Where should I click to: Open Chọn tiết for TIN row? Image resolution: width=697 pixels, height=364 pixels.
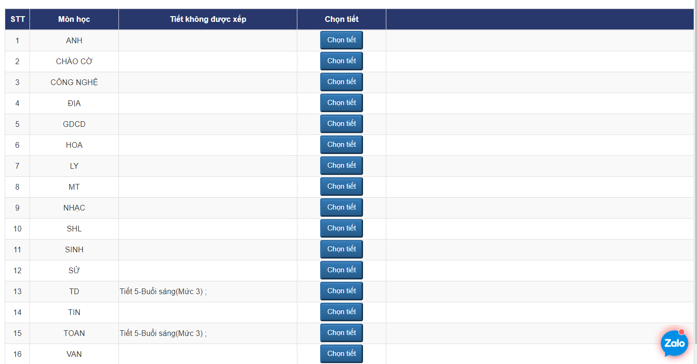click(341, 312)
